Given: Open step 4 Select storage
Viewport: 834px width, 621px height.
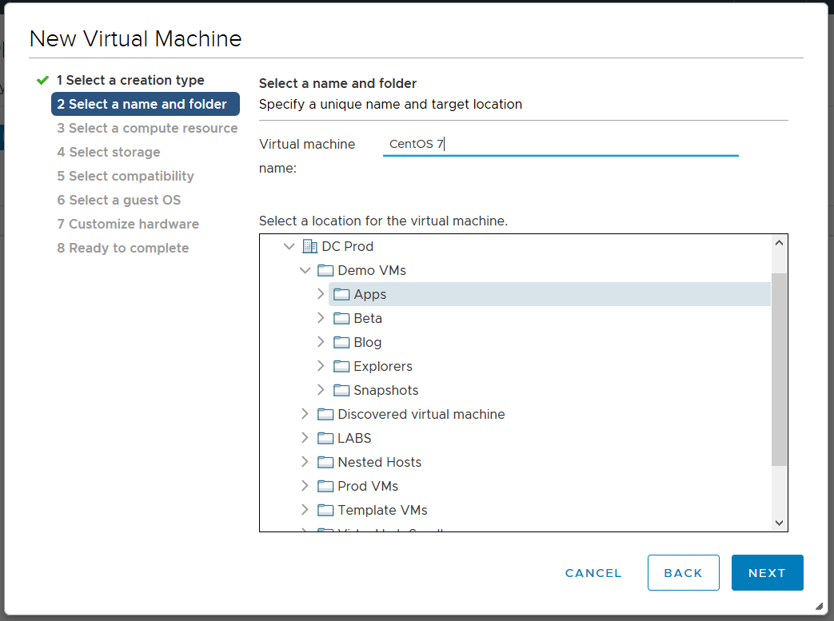Looking at the screenshot, I should coord(109,152).
